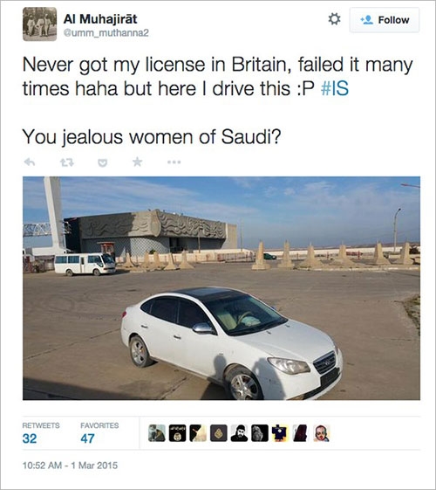Click the Follow button

[x=385, y=20]
